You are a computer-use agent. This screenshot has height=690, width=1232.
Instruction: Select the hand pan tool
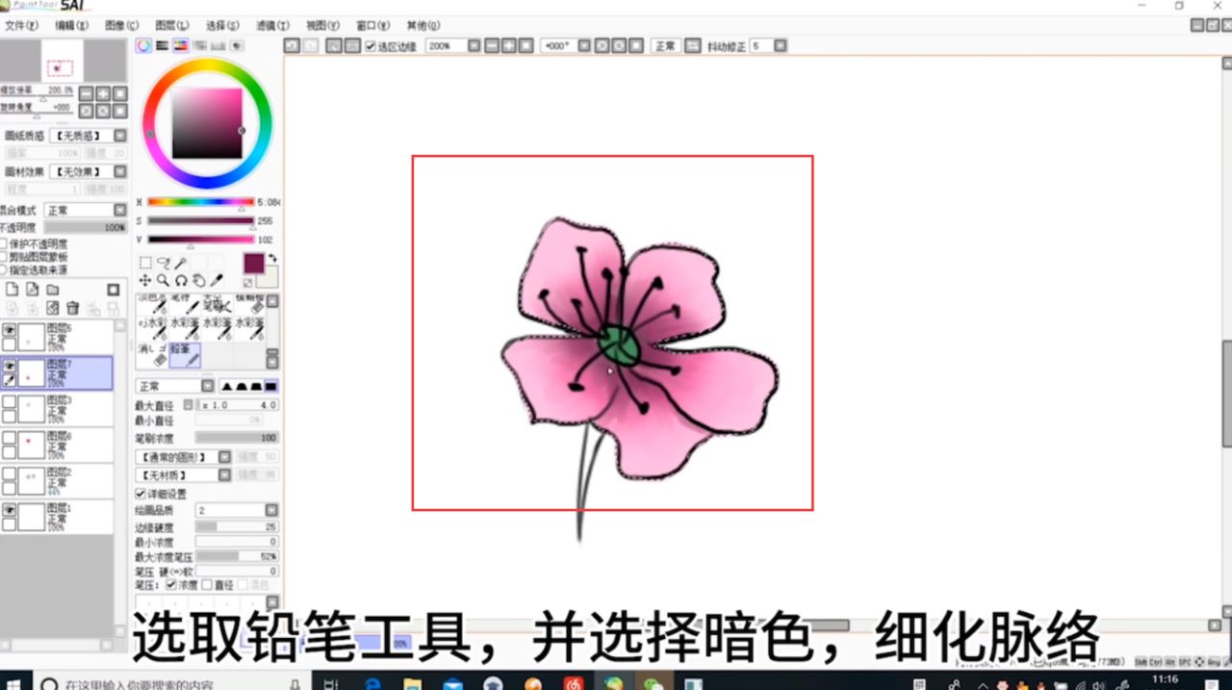pos(198,280)
